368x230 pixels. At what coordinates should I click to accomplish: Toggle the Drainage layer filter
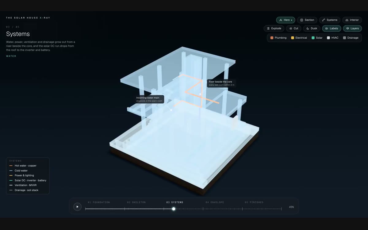[x=351, y=38]
